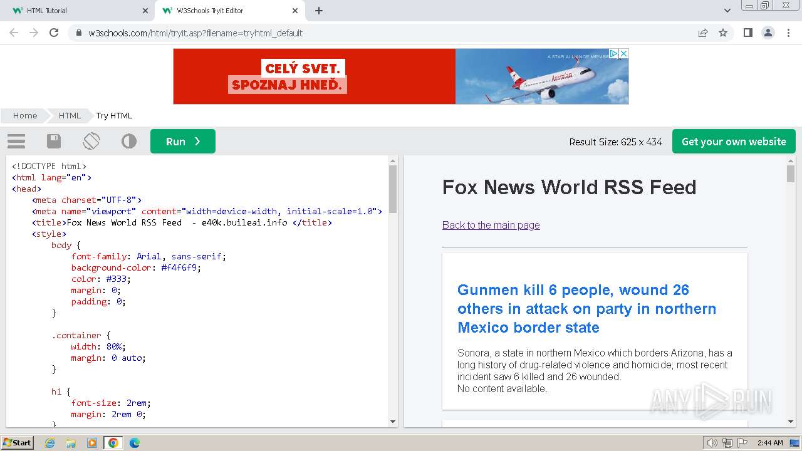802x451 pixels.
Task: Click the font-size: 2rem code line
Action: pos(111,403)
